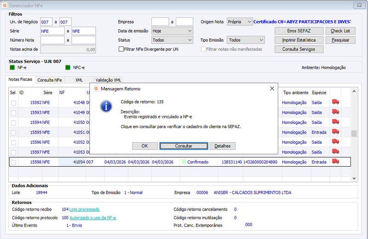Click the vertical scrollbar thumb of the grid
368x239 pixels.
click(354, 133)
